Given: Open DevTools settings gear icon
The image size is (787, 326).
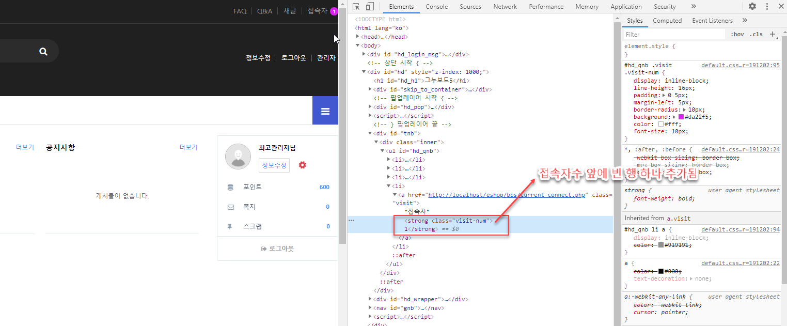Looking at the screenshot, I should pyautogui.click(x=752, y=7).
